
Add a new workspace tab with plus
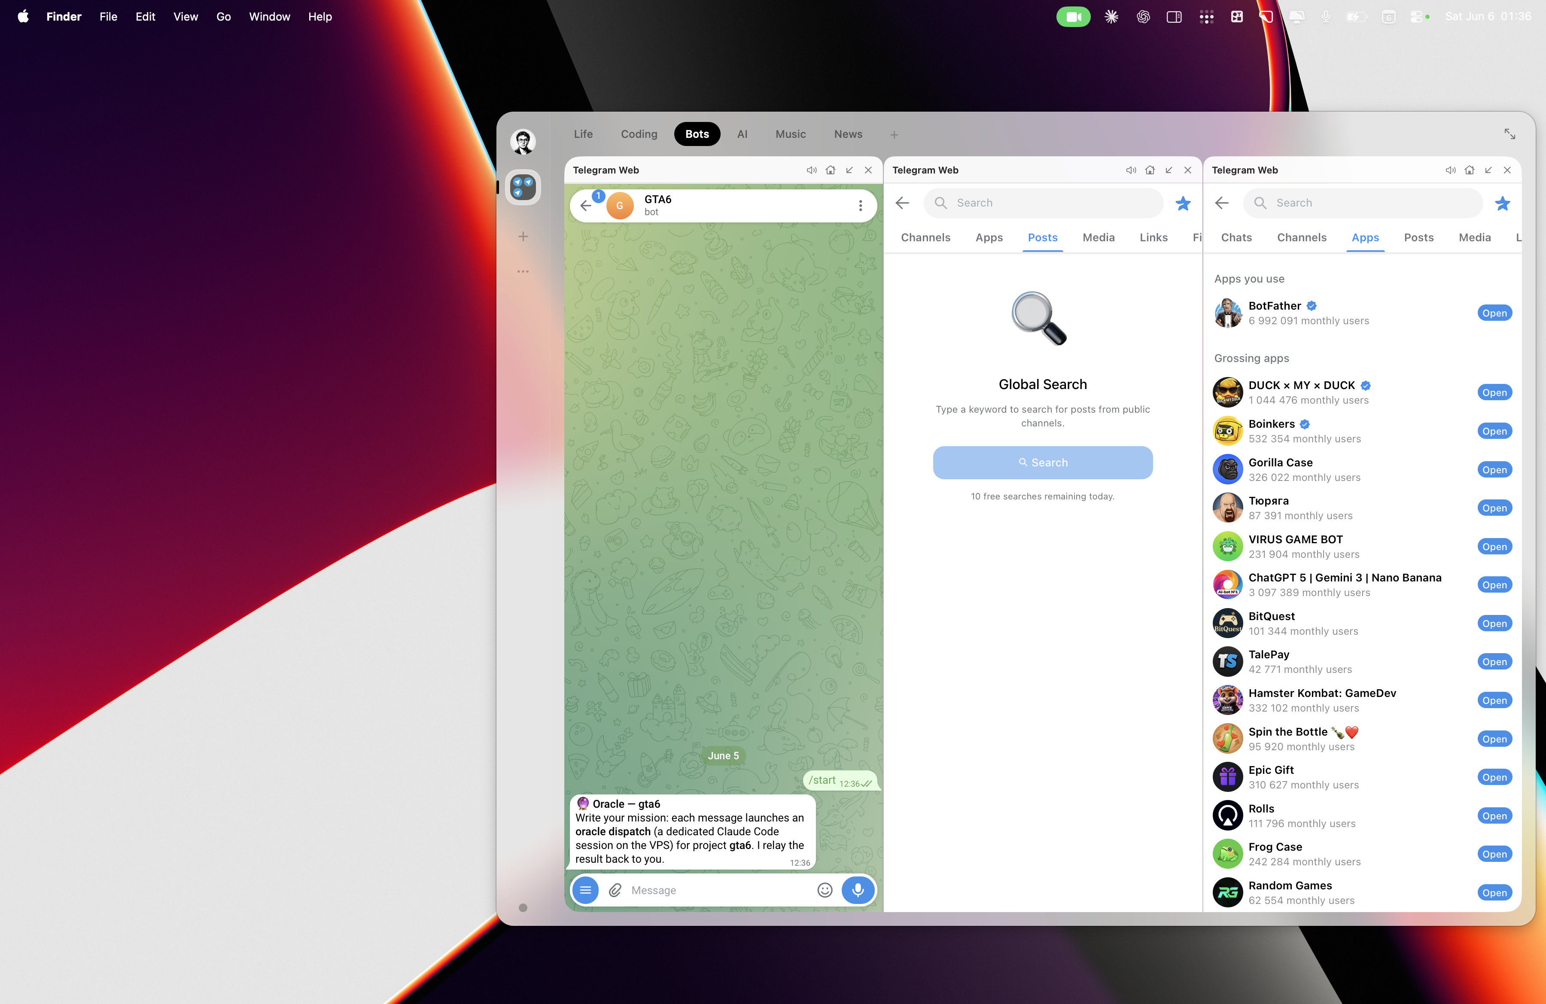894,134
